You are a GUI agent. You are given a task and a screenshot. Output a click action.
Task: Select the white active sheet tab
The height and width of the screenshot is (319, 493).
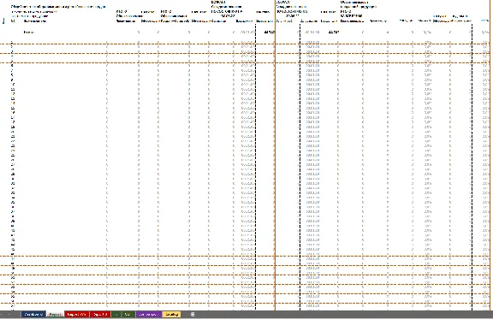click(56, 314)
